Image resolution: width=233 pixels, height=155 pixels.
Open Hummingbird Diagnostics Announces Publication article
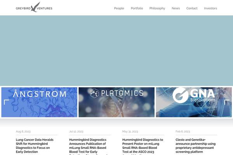click(x=89, y=146)
